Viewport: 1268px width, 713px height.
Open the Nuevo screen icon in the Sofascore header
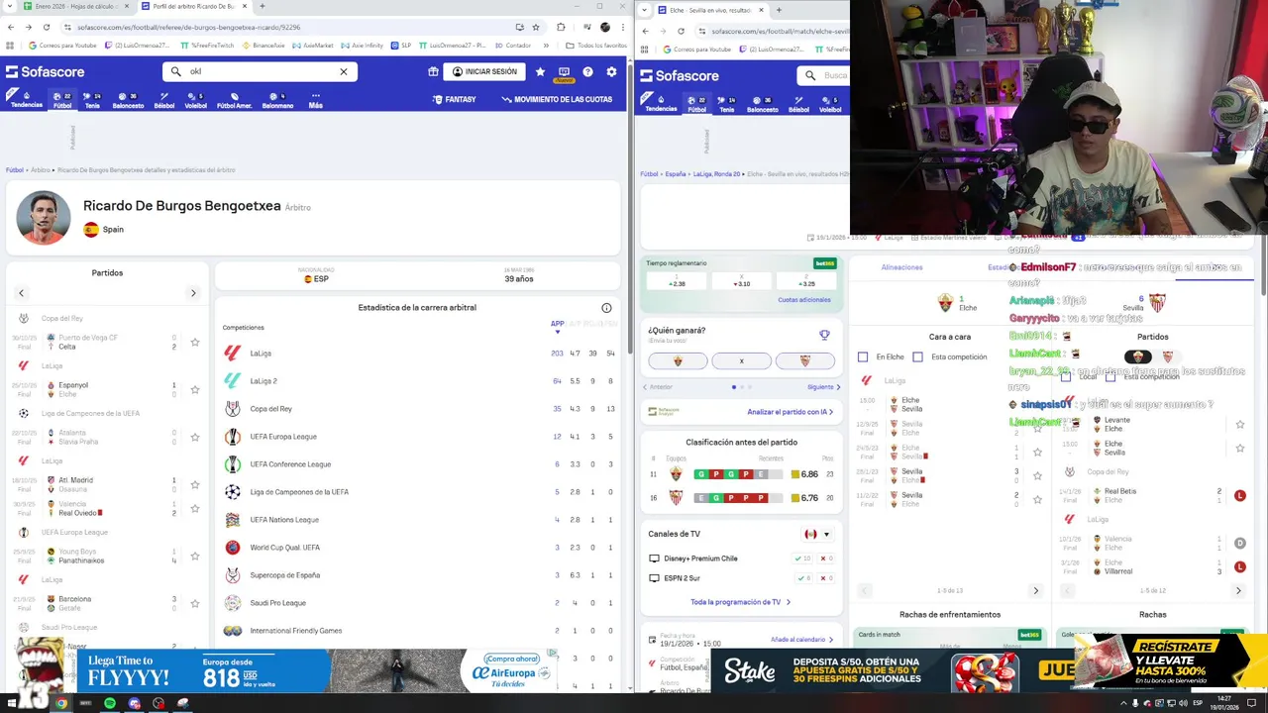[564, 73]
